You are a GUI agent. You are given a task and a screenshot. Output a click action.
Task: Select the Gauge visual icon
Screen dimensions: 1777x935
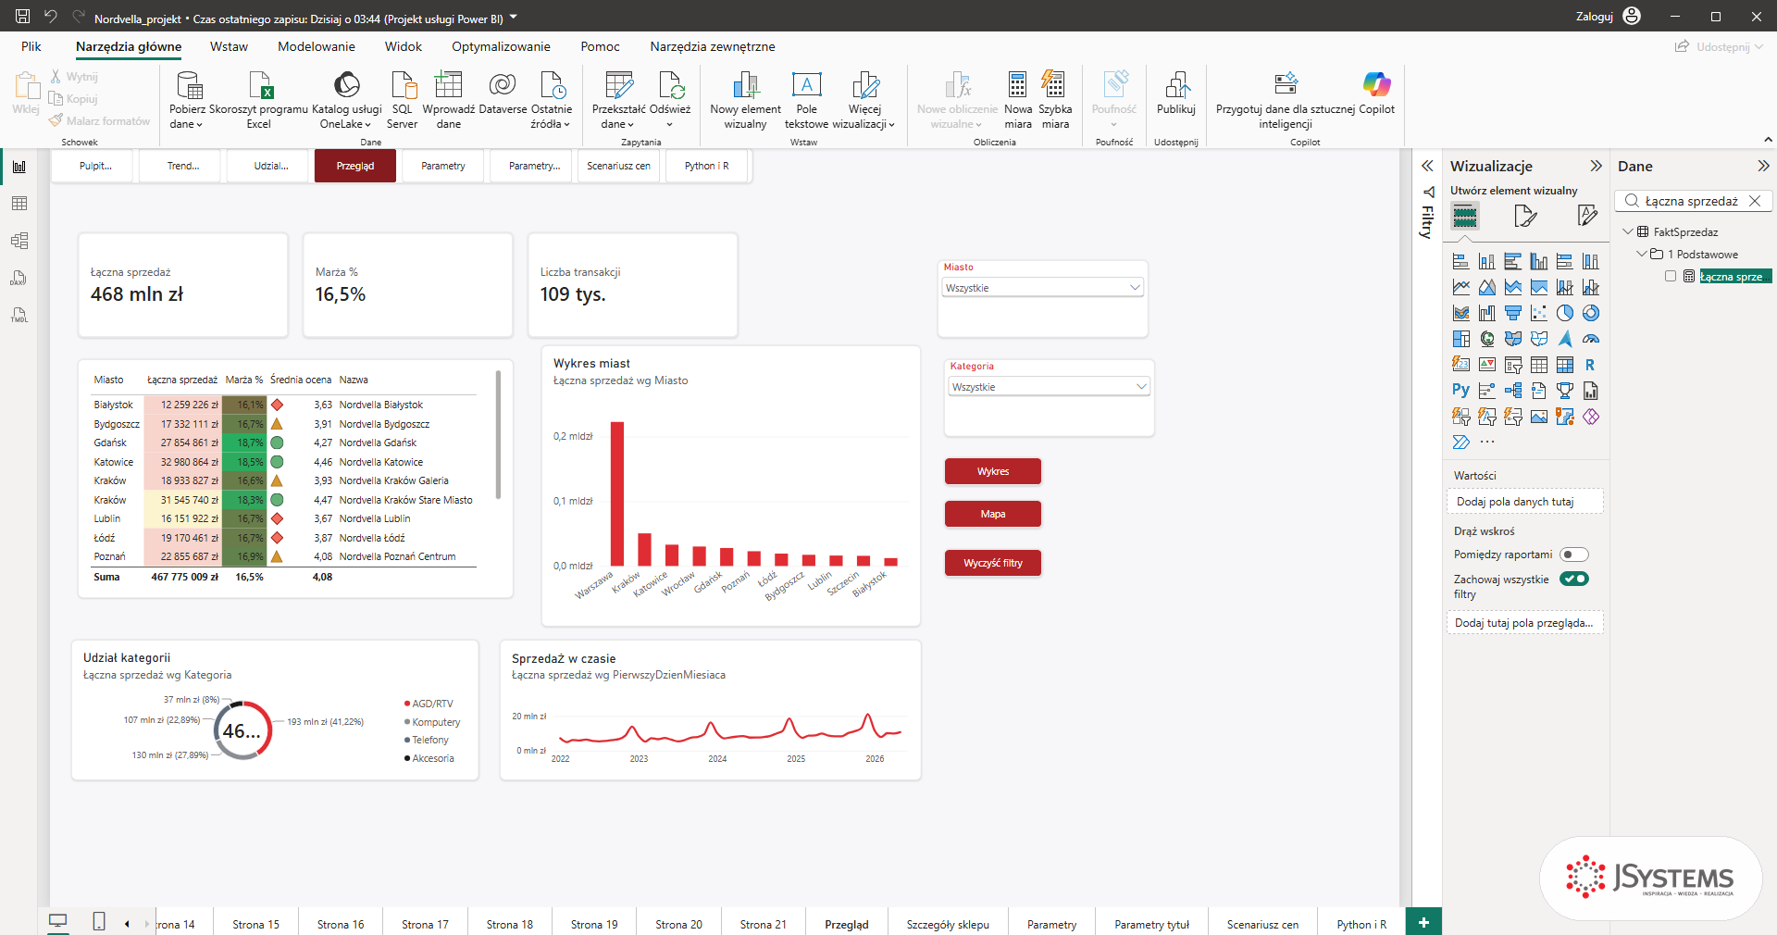(x=1591, y=339)
